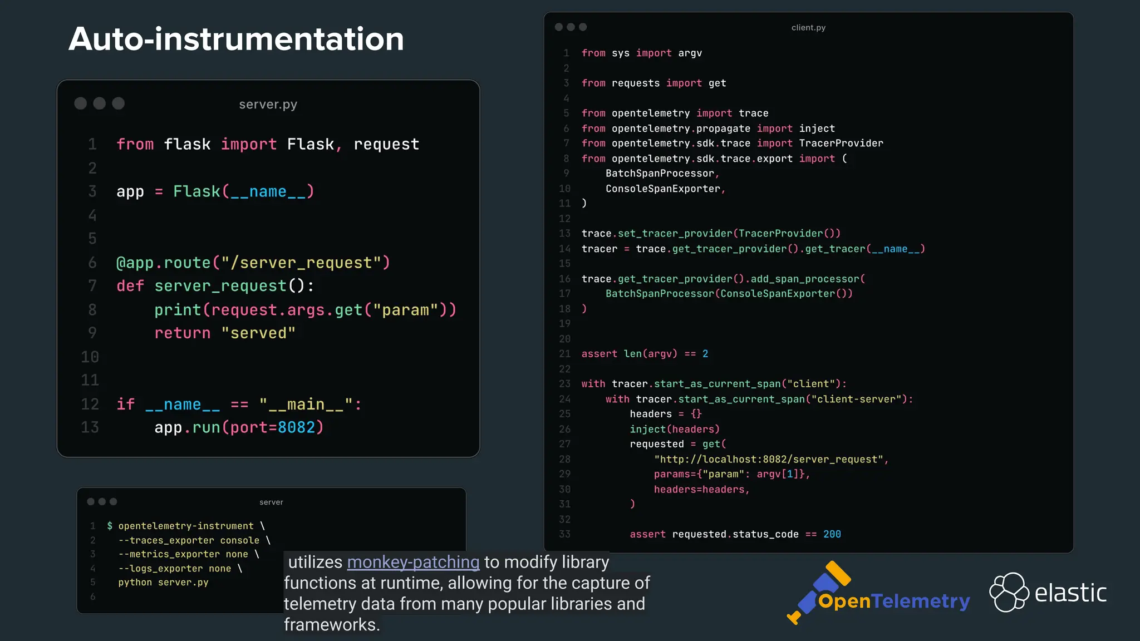Click the OpenTelemetry telescope logo icon
Image resolution: width=1140 pixels, height=641 pixels.
coord(818,592)
